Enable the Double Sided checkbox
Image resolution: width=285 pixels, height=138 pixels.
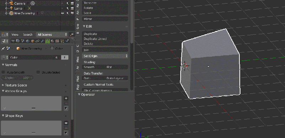point(38,72)
